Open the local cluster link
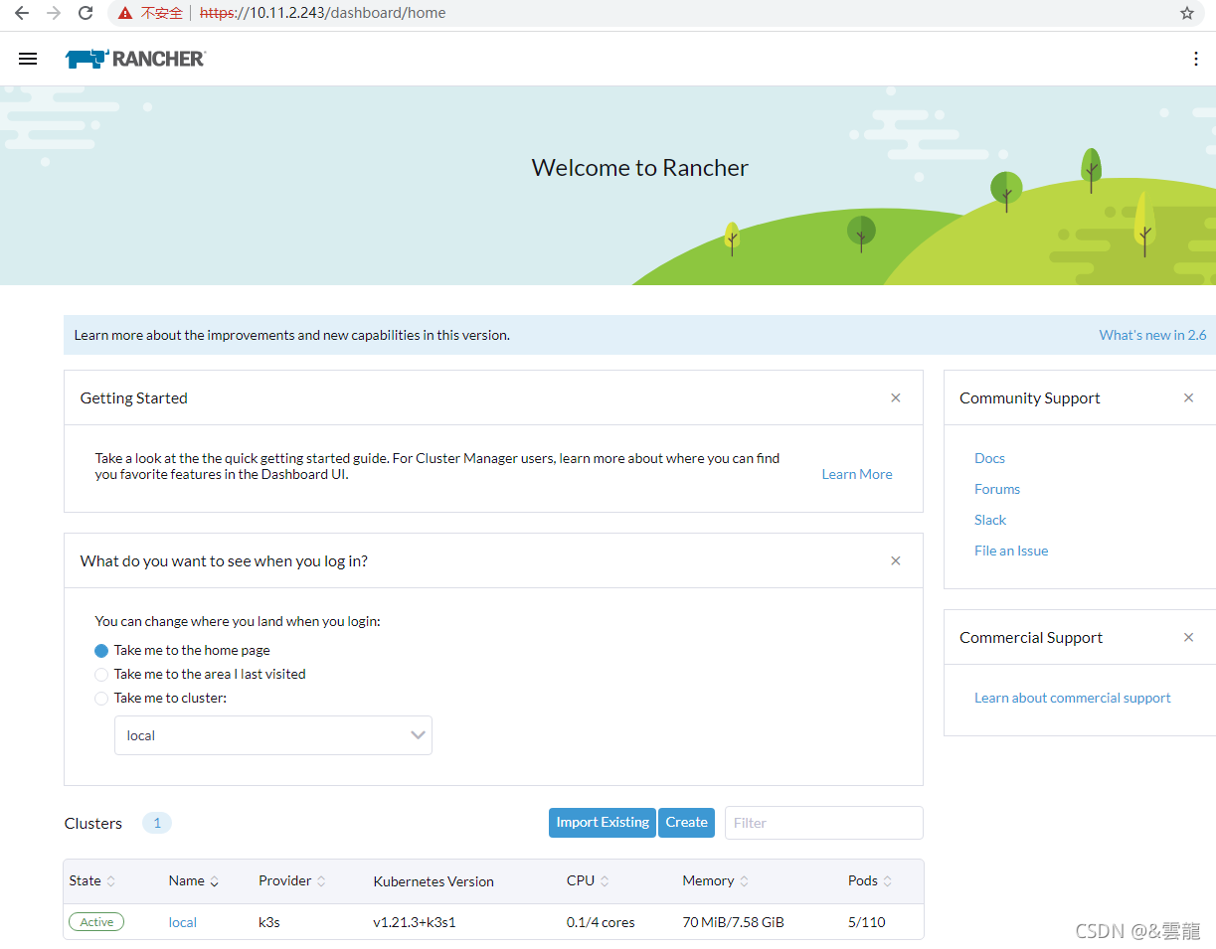 tap(183, 922)
